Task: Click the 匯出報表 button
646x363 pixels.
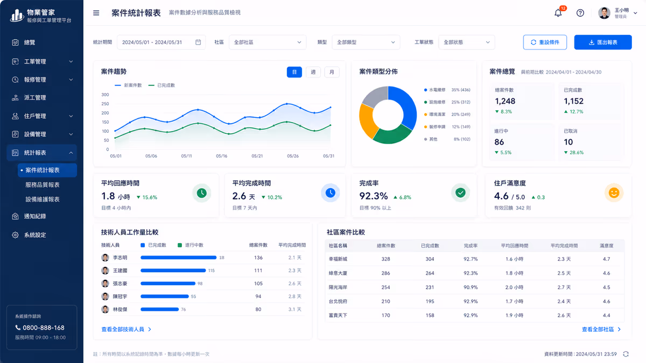Action: tap(603, 42)
